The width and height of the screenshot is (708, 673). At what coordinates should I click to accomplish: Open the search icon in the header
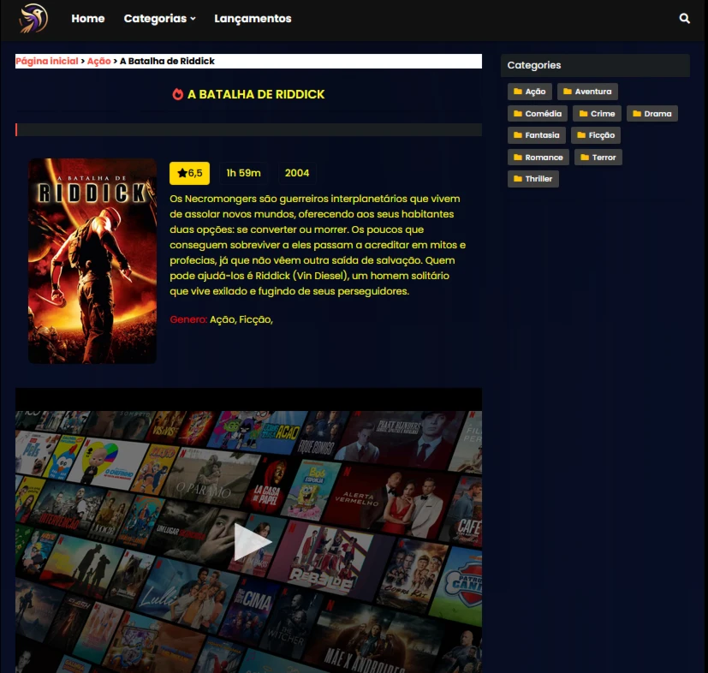click(685, 19)
